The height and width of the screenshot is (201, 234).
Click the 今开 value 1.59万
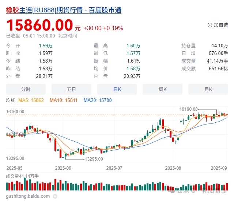46,46
